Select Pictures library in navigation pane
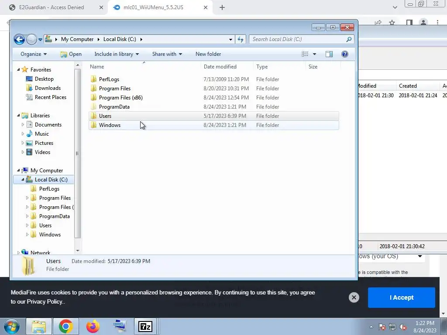 point(40,143)
